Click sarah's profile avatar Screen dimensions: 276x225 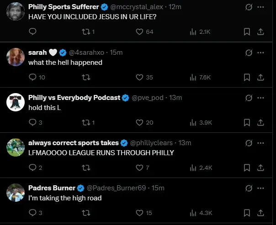point(16,57)
